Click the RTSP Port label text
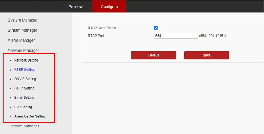This screenshot has height=134, width=264. 96,36
